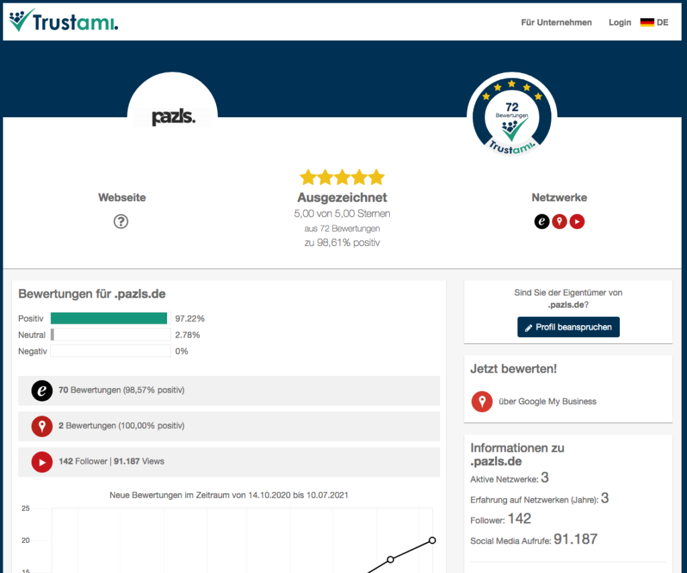Open the 70 Bewertungen (98,57% positiv) row
The height and width of the screenshot is (573, 687).
[229, 391]
